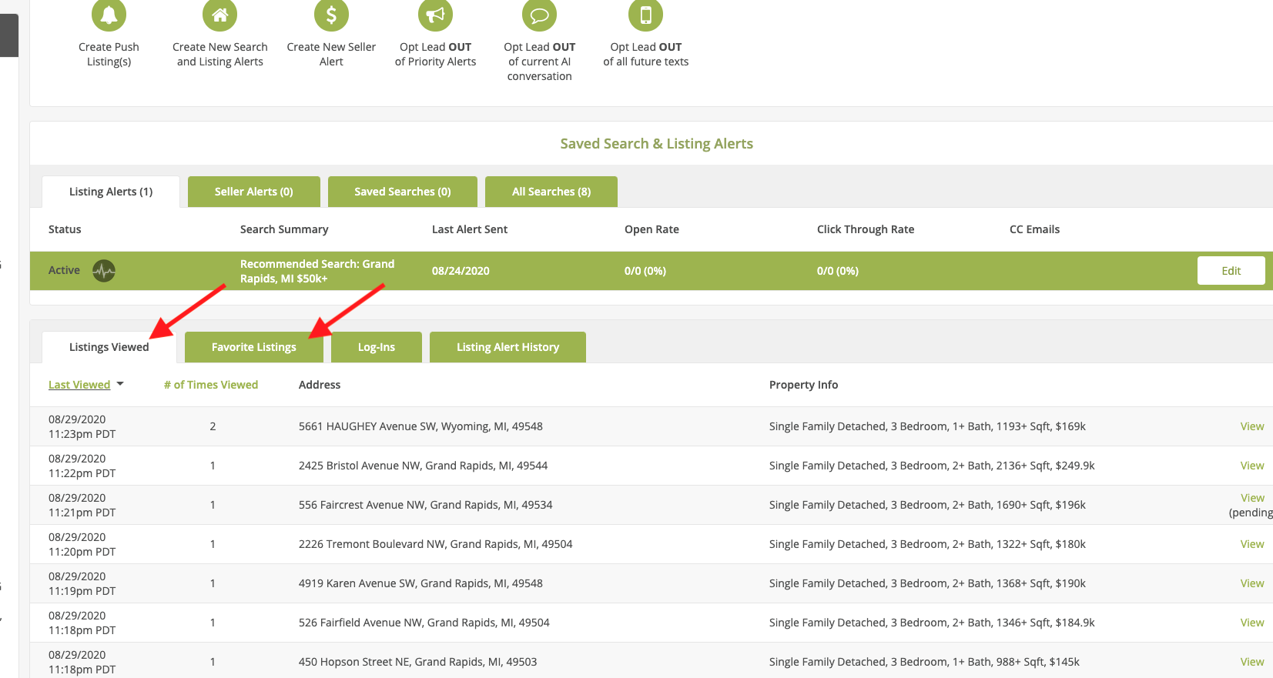Click the activity pulse icon beside Active
The width and height of the screenshot is (1273, 678).
104,271
